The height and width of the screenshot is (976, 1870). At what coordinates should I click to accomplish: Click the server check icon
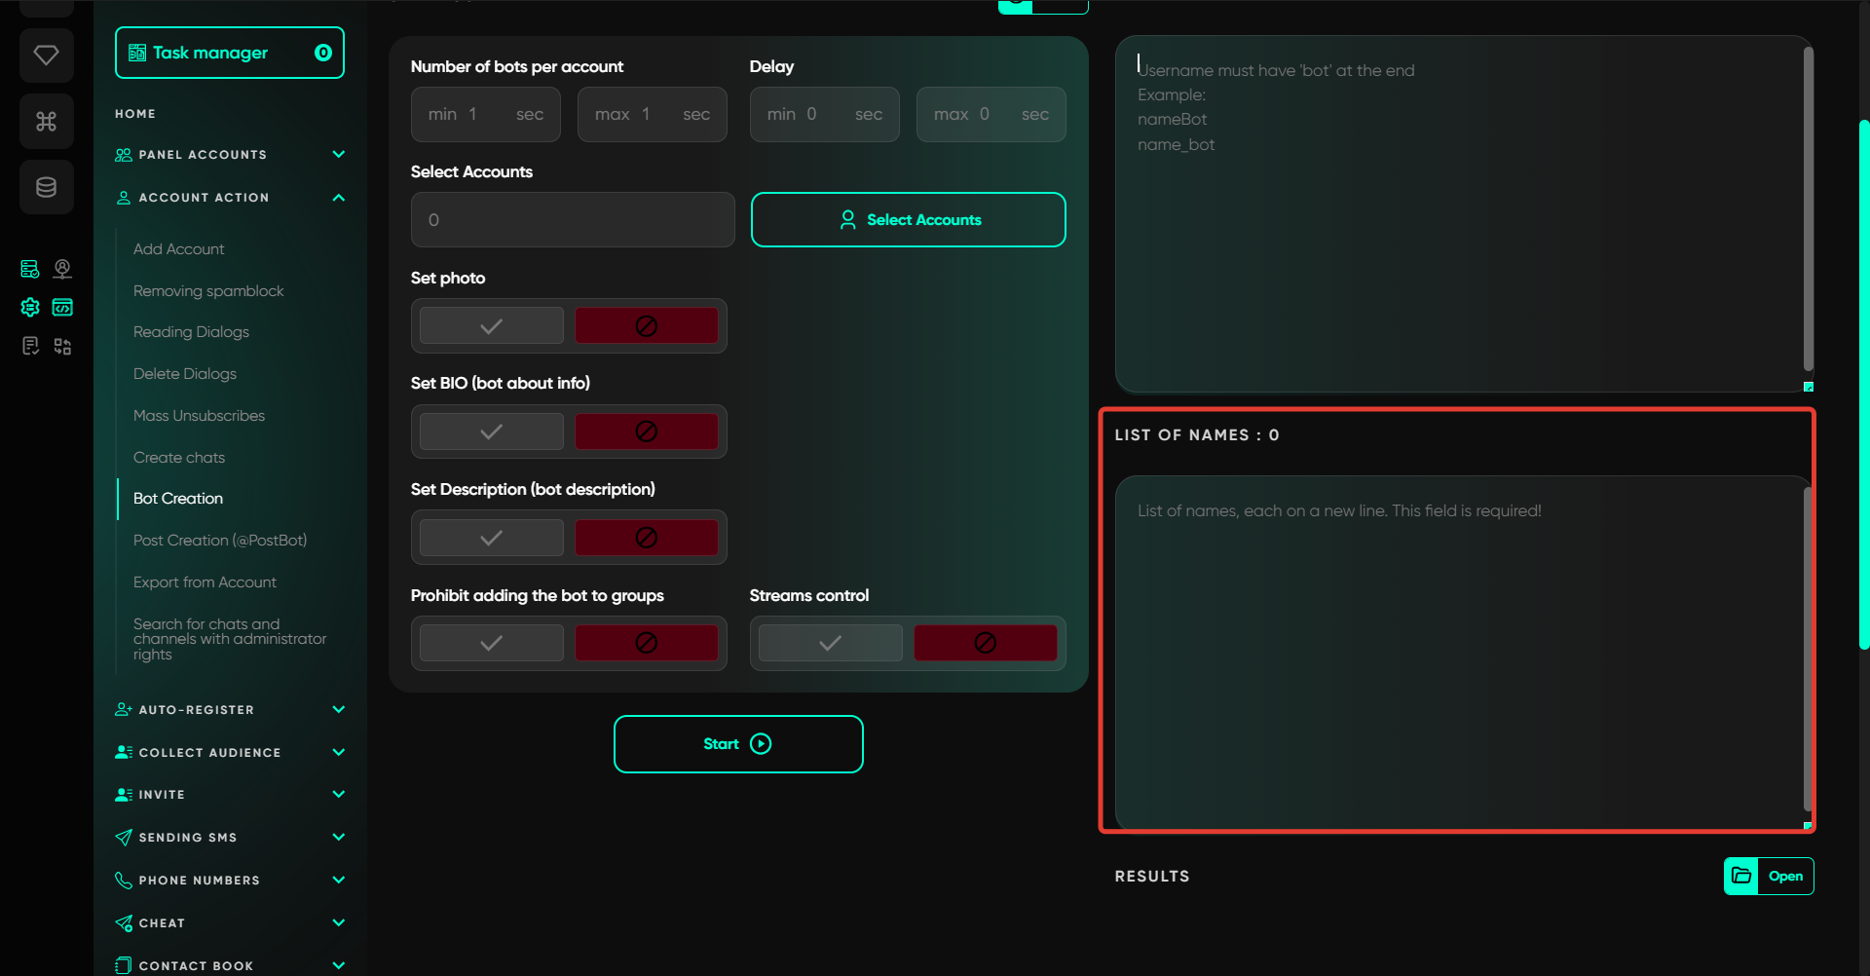tap(30, 269)
